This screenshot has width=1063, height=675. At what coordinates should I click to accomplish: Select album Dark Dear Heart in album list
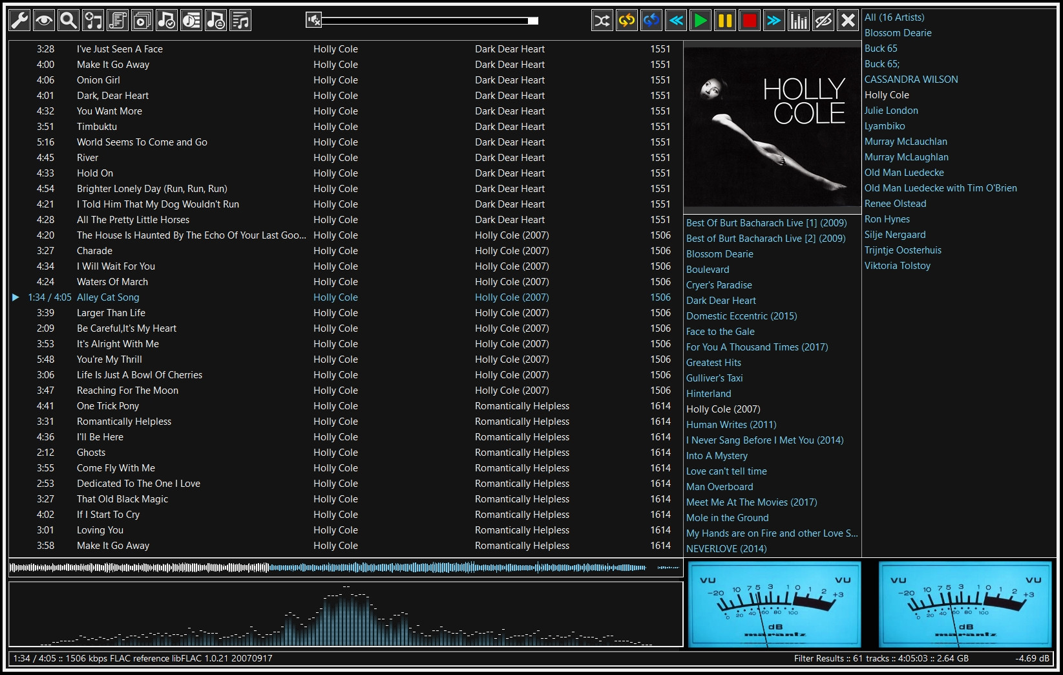721,301
